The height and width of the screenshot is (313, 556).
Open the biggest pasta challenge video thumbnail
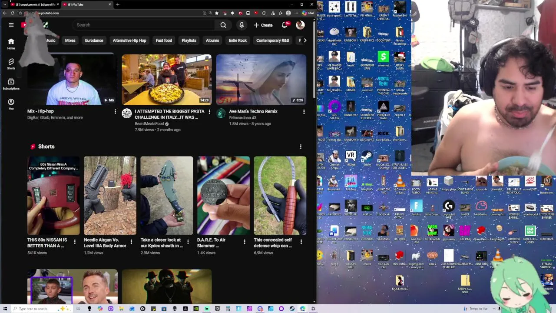167,80
